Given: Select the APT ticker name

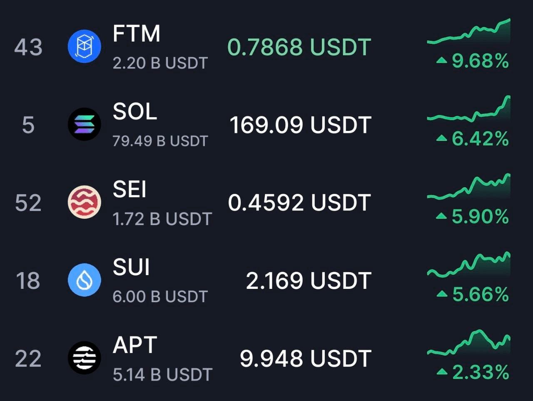Looking at the screenshot, I should pos(135,345).
